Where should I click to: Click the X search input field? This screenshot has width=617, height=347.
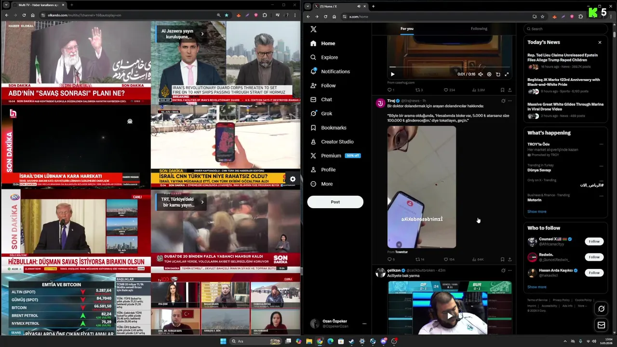(566, 29)
